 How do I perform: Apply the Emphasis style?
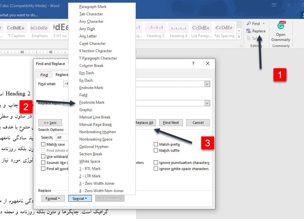(39, 31)
